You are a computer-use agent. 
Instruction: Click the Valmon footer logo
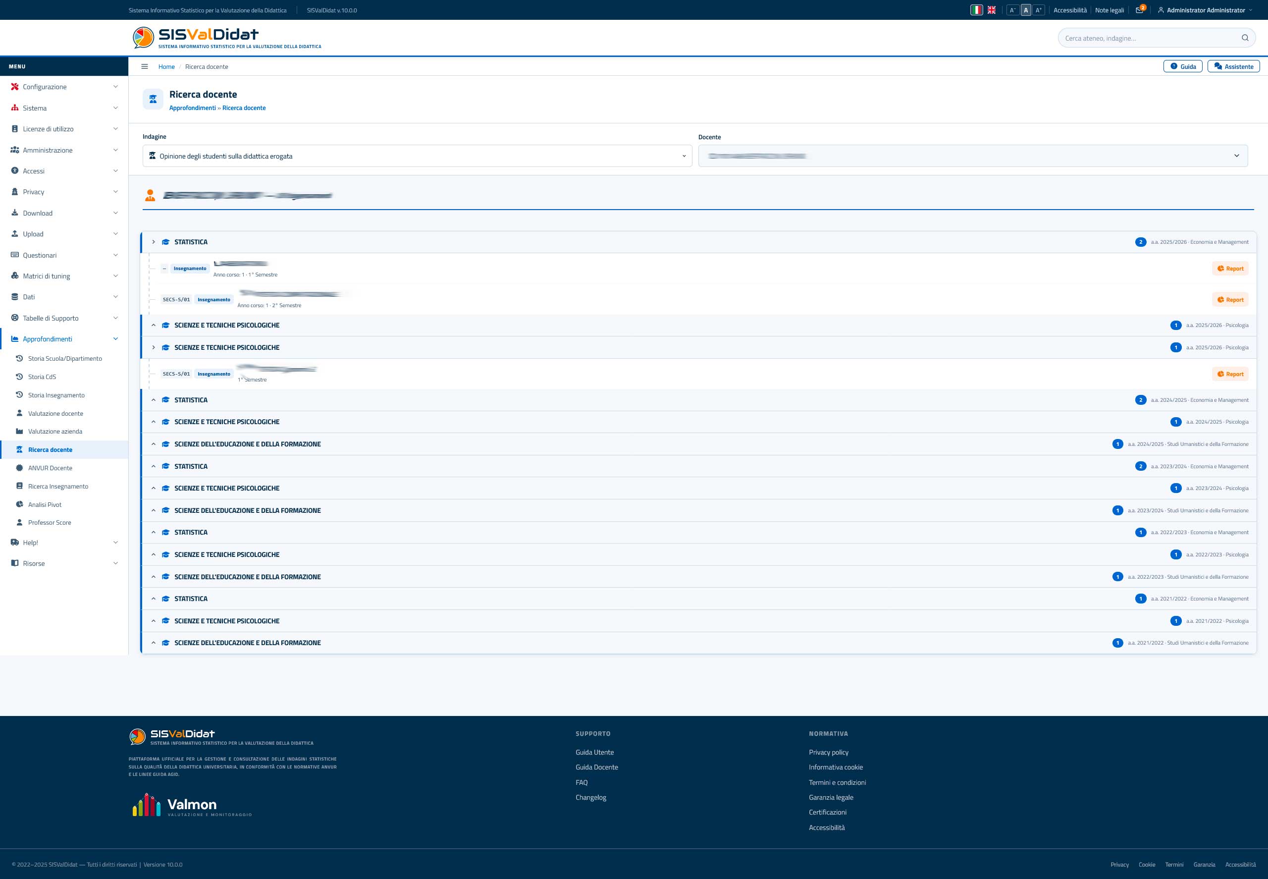192,805
